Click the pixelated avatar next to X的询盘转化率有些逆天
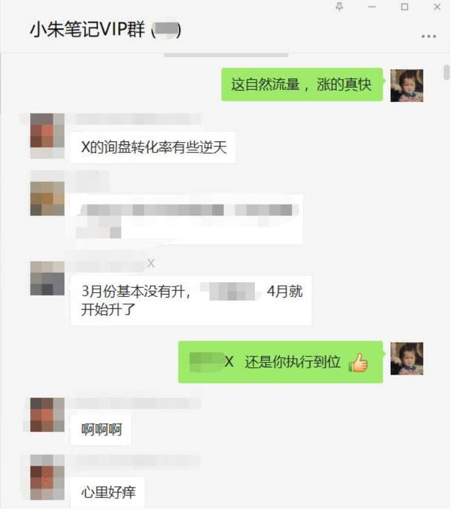Viewport: 454px width, 510px height. [47, 130]
